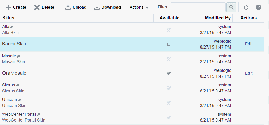The height and width of the screenshot is (125, 269).
Task: Toggle Available checkbox for Karen Skin
Action: coord(169,44)
